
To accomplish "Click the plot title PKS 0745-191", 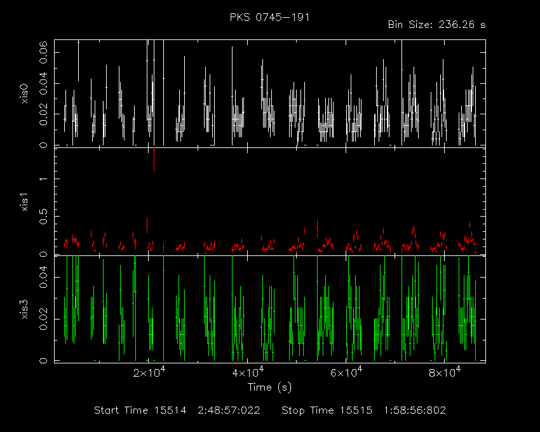I will pos(269,18).
